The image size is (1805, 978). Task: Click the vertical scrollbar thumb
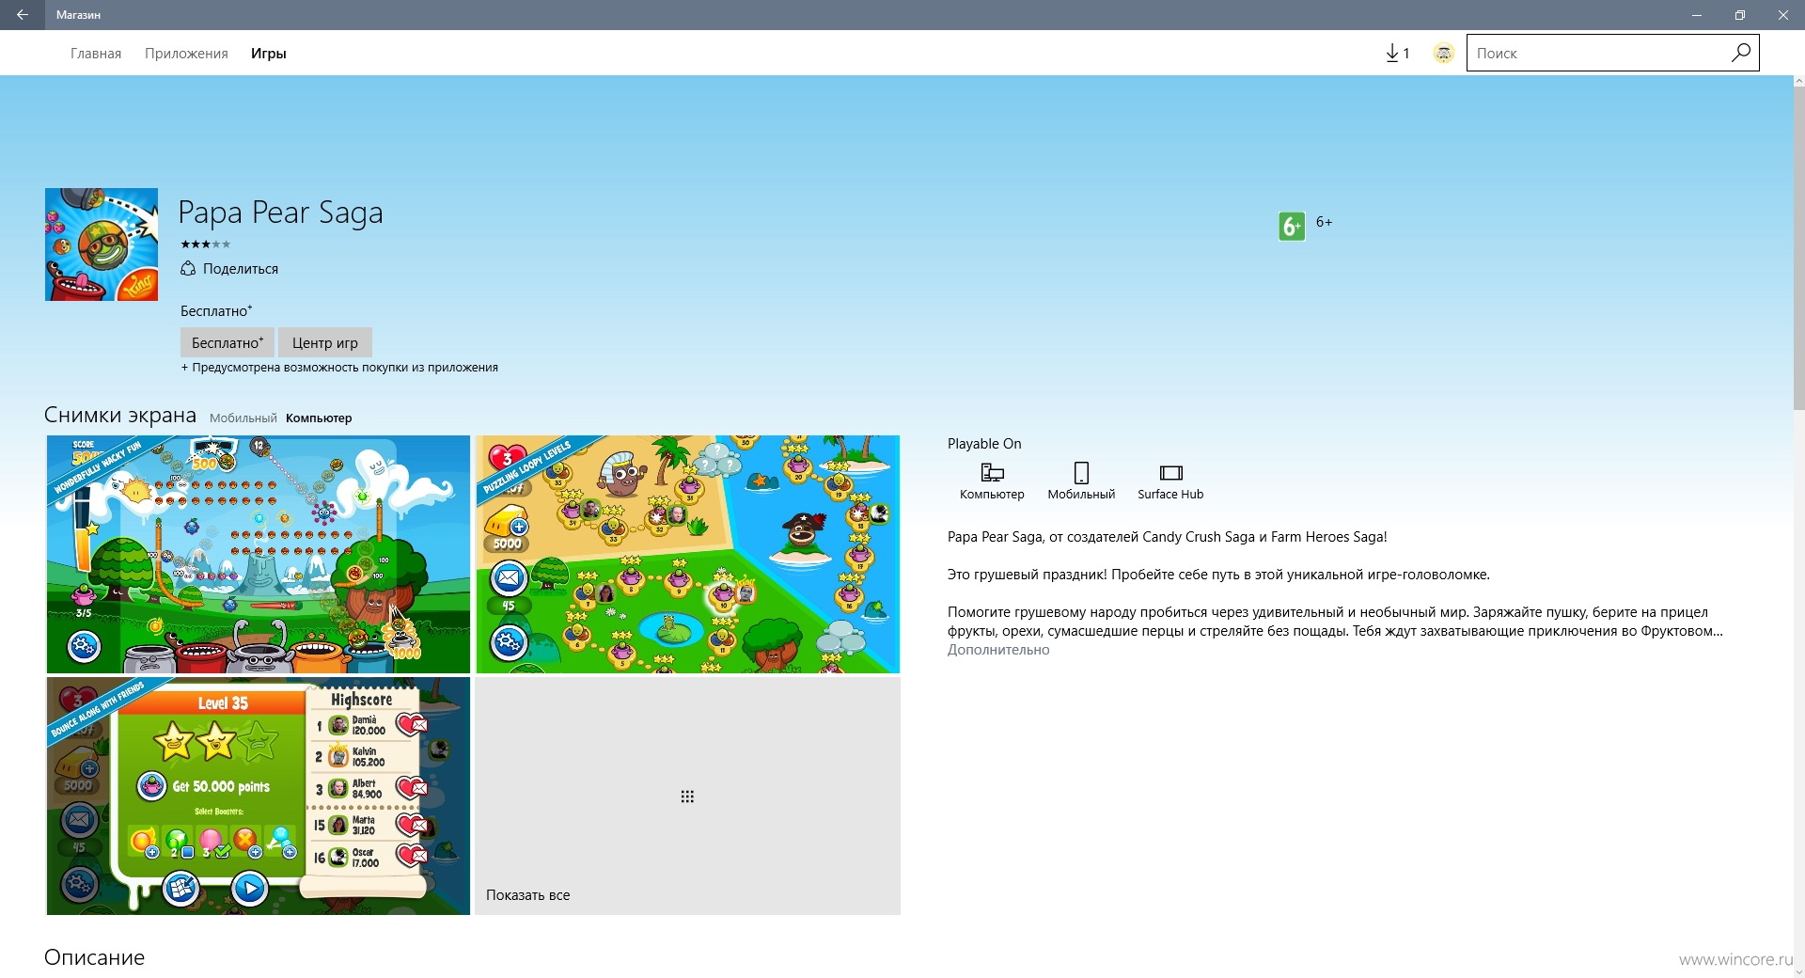1798,249
